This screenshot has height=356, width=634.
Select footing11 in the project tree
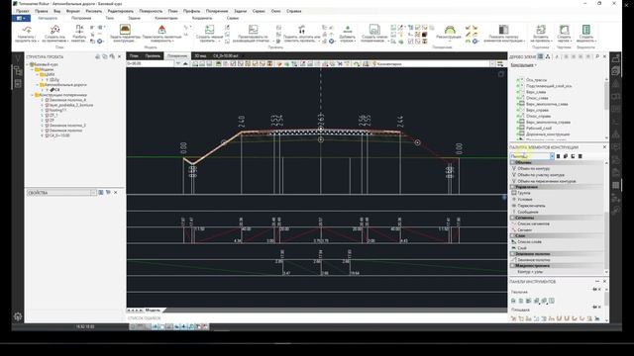[57, 110]
